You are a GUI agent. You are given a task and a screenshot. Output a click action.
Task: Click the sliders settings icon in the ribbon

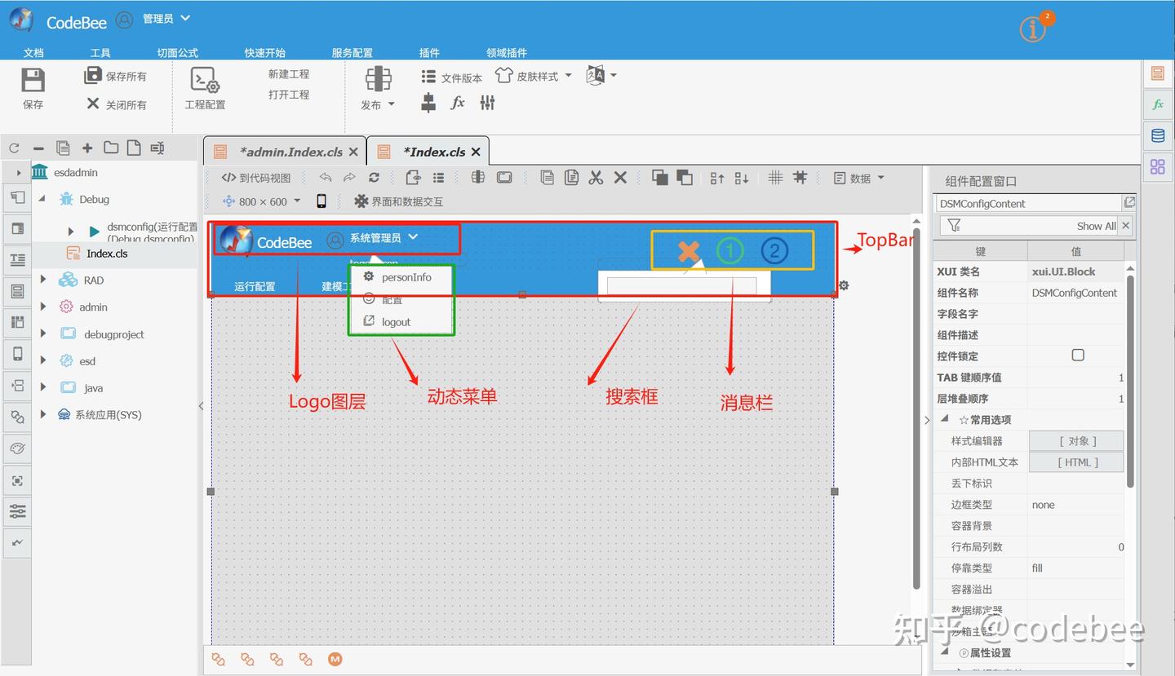click(487, 103)
